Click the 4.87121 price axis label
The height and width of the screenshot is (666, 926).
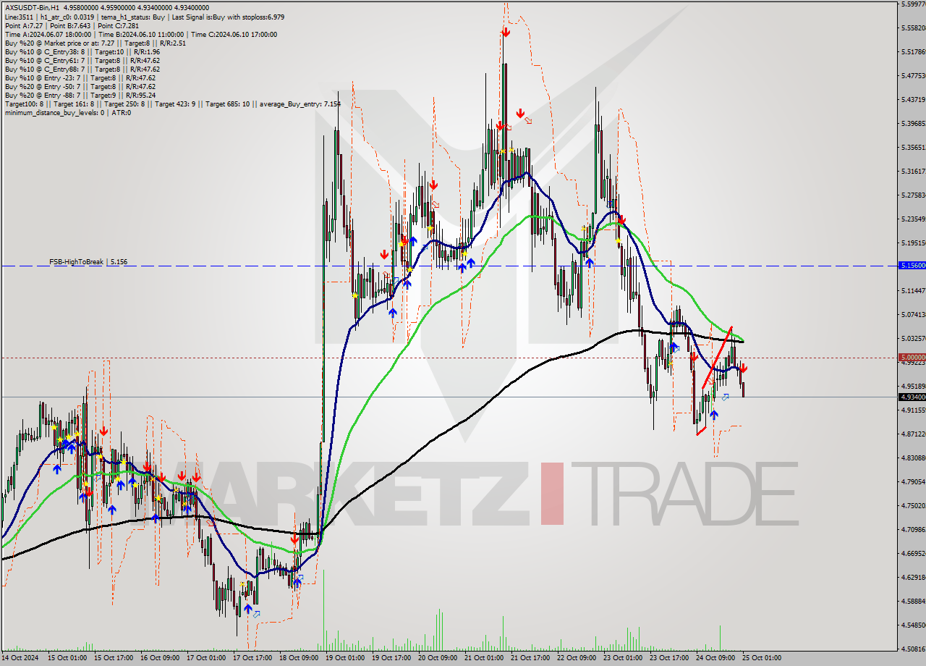(x=912, y=434)
